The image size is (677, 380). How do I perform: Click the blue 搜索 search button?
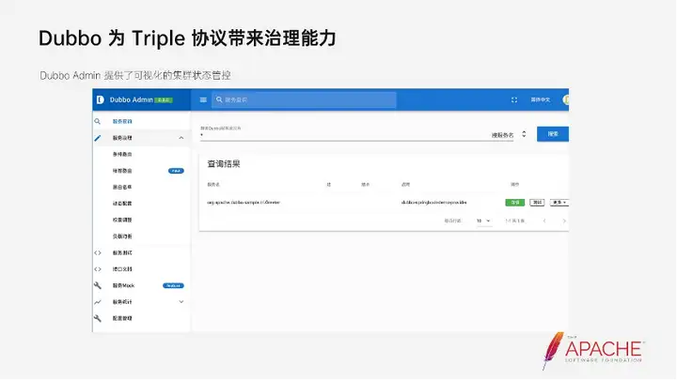click(553, 134)
